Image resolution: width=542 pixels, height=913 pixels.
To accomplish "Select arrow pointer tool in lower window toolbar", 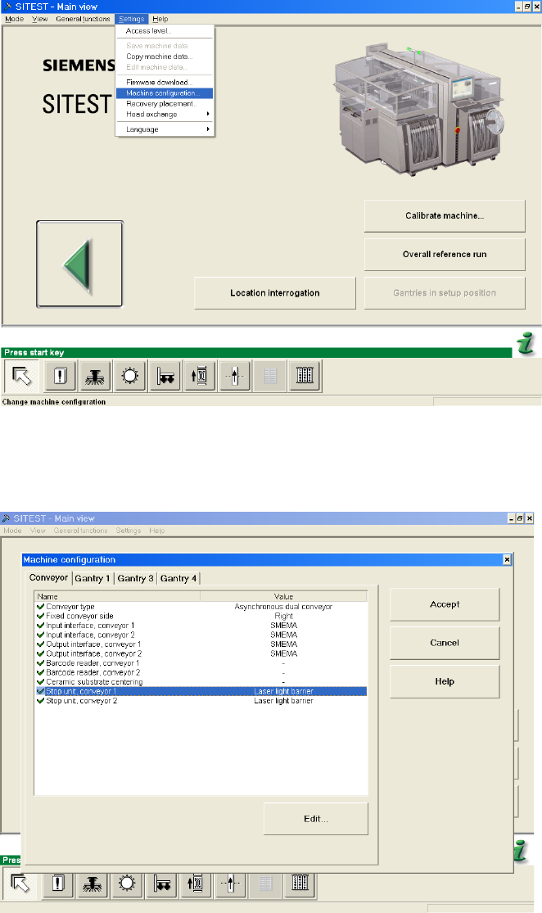I will click(x=21, y=884).
